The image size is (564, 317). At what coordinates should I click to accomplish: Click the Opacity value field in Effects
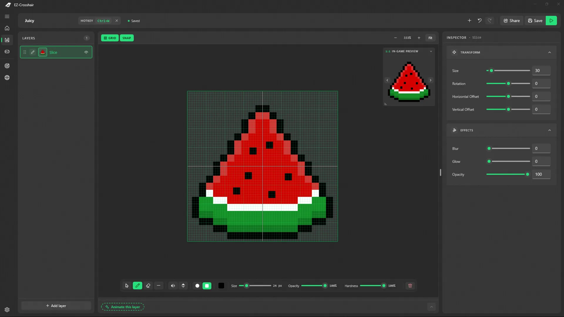pyautogui.click(x=541, y=174)
